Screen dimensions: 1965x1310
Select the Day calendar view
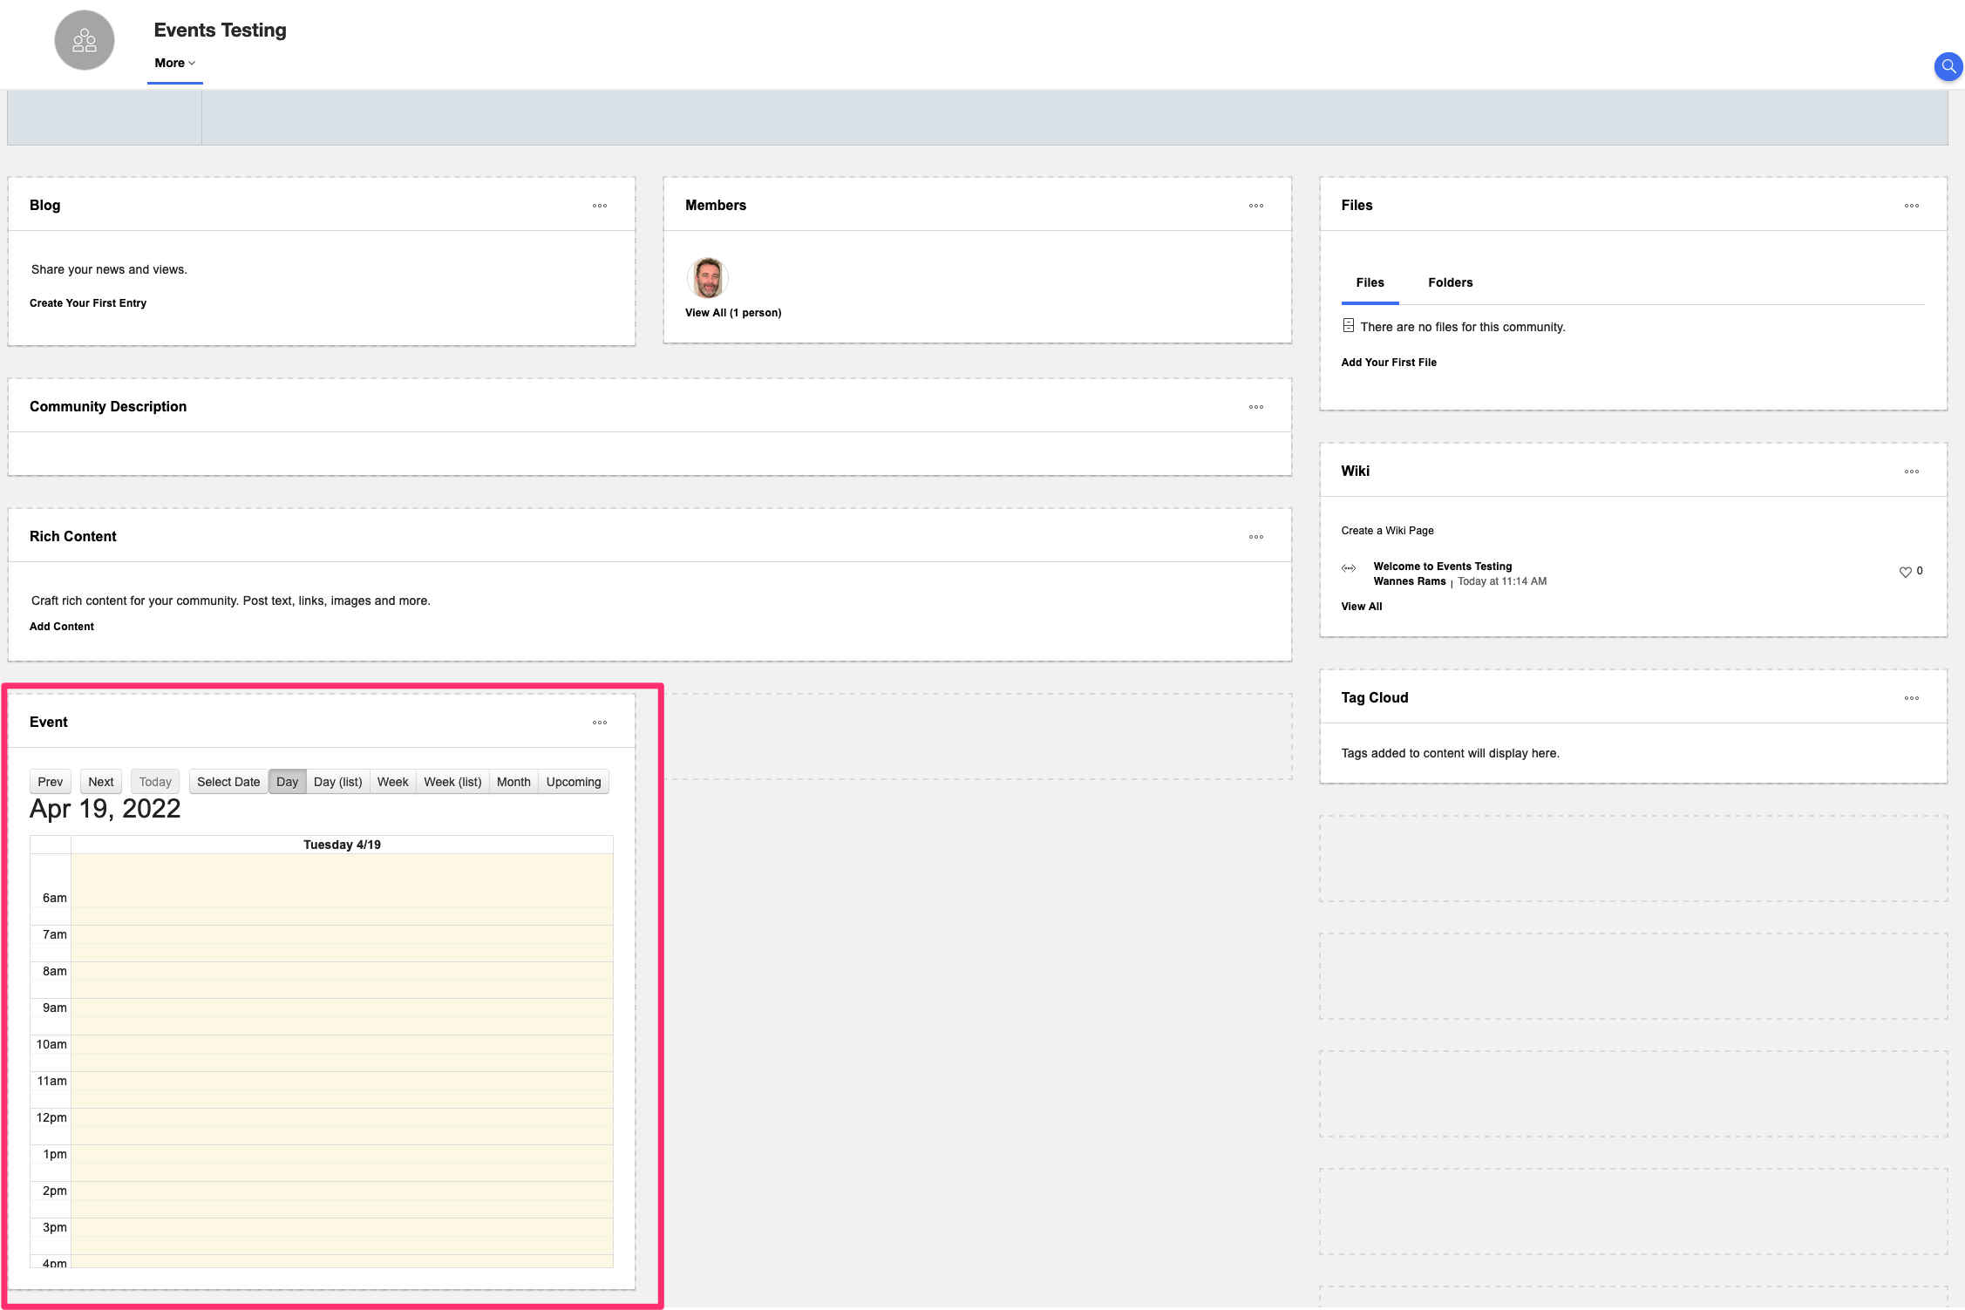click(288, 782)
